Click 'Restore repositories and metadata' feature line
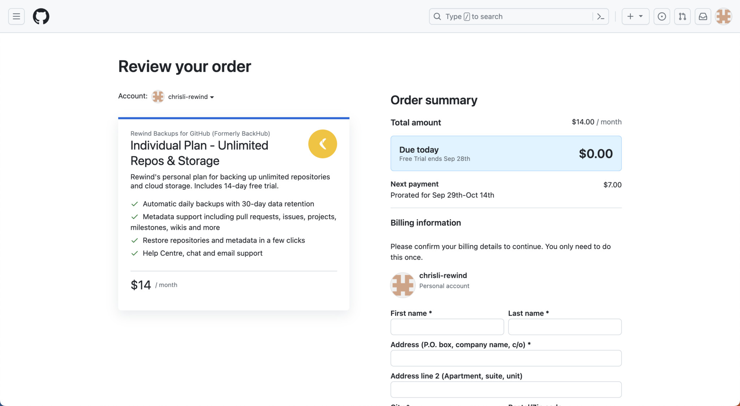740x406 pixels. (x=218, y=240)
